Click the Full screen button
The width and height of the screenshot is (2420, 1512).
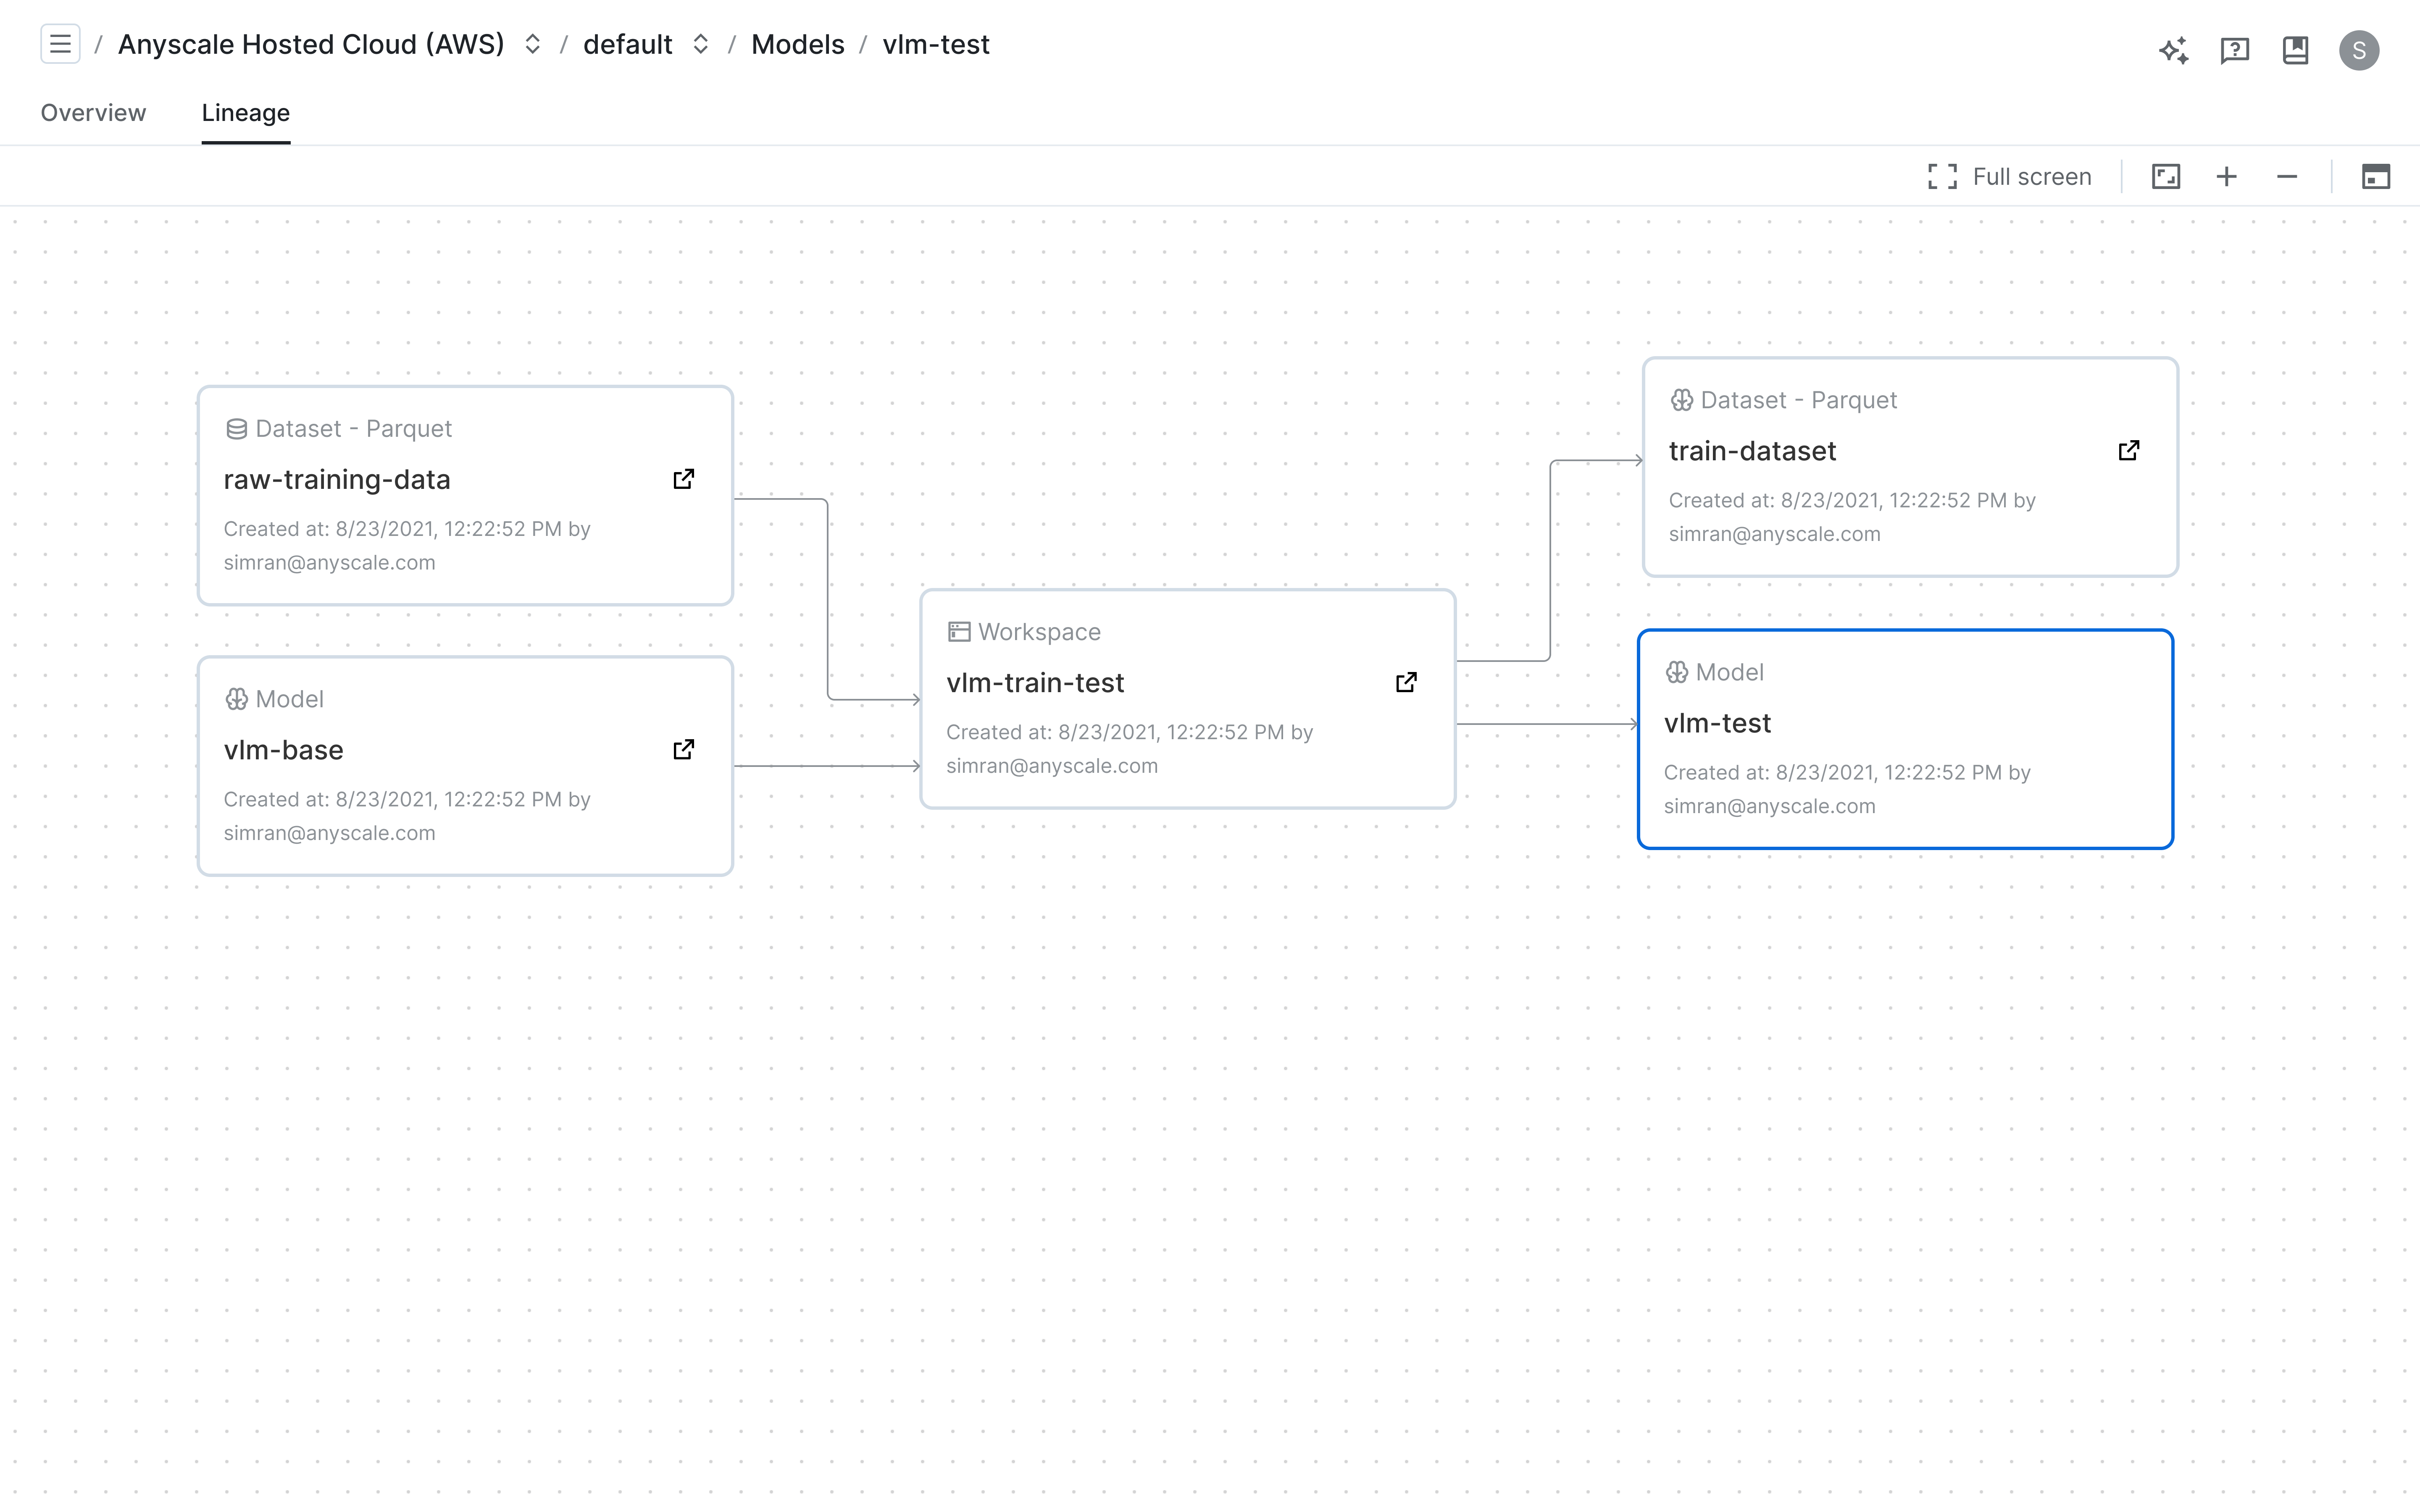coord(2010,177)
